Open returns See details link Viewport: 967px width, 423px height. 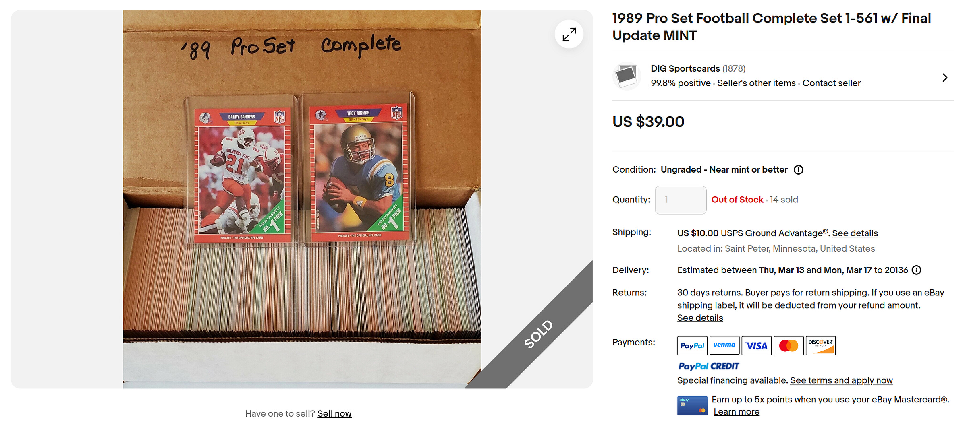click(700, 318)
